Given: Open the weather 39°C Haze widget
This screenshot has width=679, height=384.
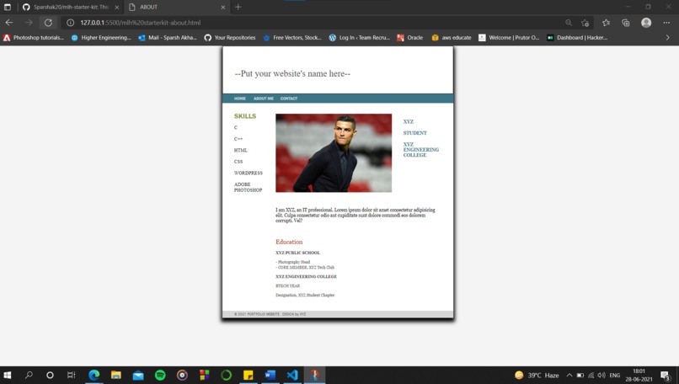Looking at the screenshot, I should (537, 376).
